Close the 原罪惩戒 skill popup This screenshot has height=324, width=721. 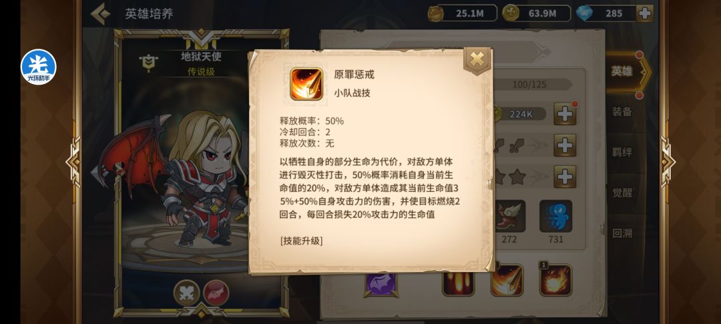[477, 59]
